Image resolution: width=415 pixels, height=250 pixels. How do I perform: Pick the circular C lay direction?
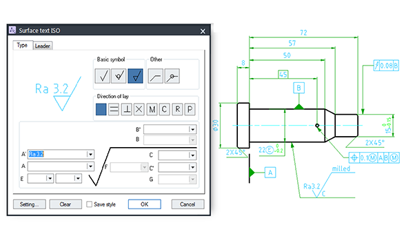coord(164,109)
